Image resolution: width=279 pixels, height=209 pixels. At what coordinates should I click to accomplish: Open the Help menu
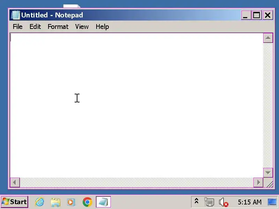tap(102, 27)
